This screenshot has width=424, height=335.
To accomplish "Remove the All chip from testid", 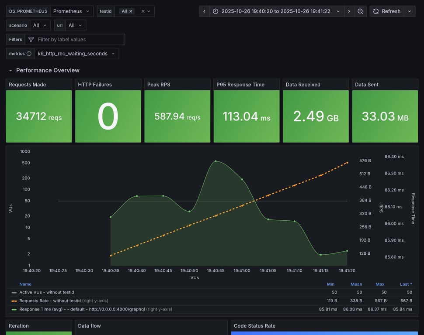I will click(131, 11).
